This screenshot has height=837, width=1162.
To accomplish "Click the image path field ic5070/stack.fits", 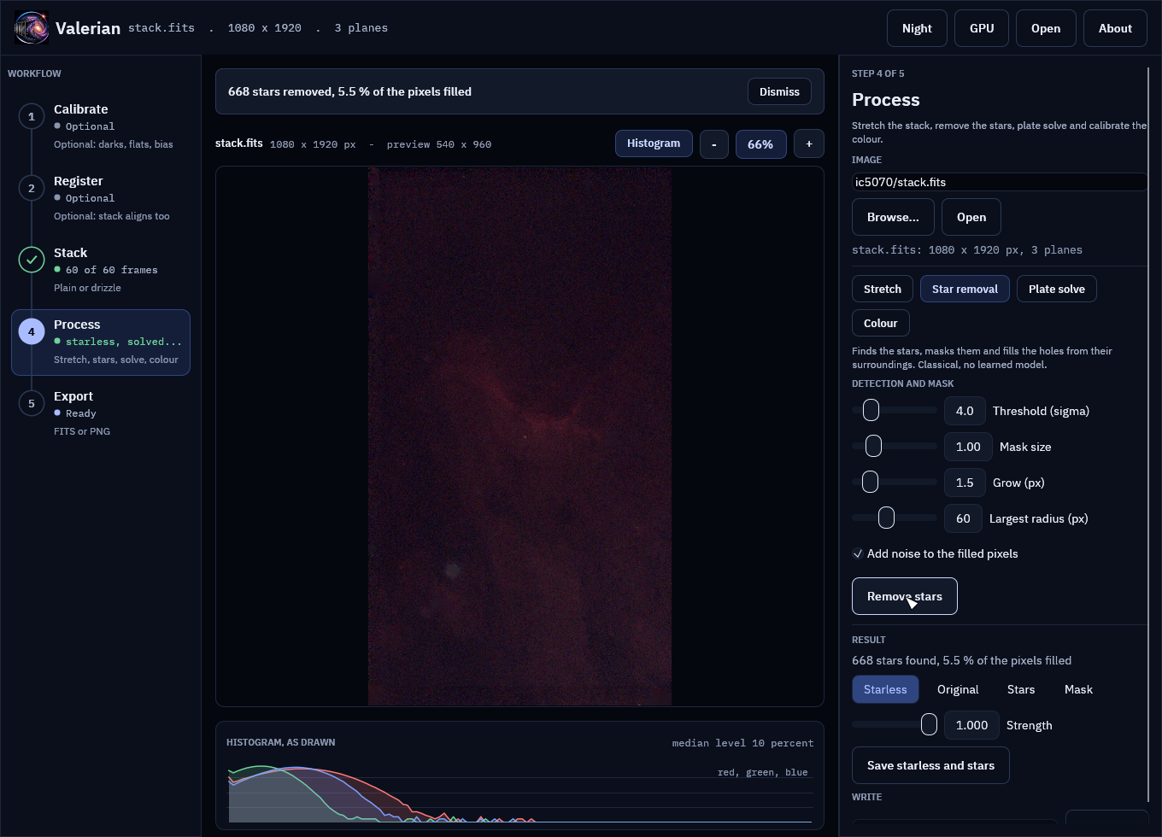I will pos(1000,182).
